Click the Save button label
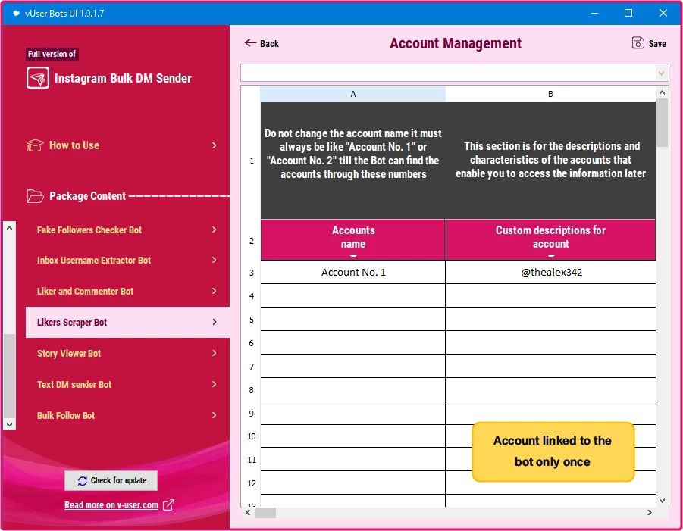Screen dimensions: 683x531 click(657, 43)
